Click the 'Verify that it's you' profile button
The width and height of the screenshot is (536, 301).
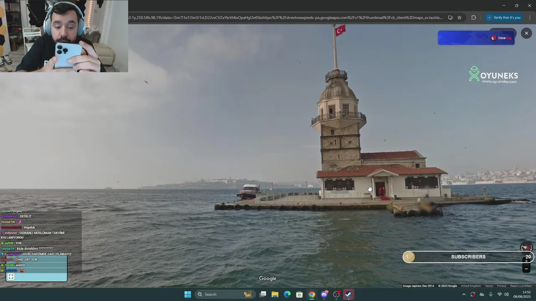coord(504,18)
